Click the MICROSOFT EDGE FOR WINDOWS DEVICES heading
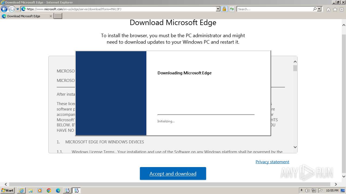 point(105,142)
